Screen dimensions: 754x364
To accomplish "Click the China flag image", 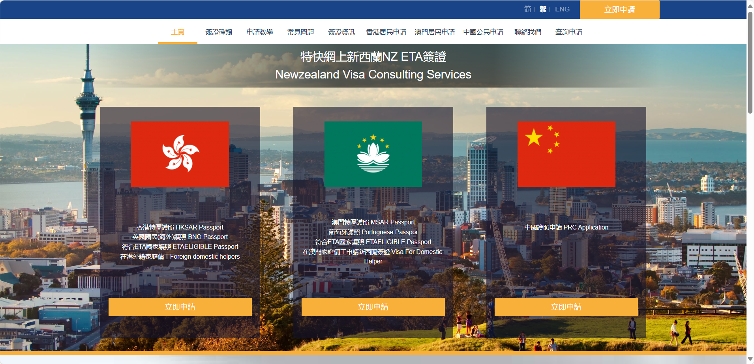I will point(566,154).
